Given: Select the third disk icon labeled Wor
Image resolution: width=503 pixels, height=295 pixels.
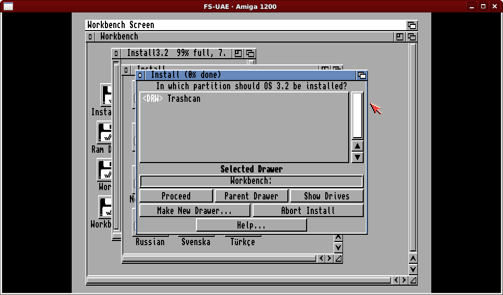Looking at the screenshot, I should point(104,170).
